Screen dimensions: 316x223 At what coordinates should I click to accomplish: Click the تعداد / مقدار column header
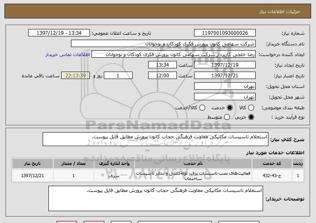(x=73, y=164)
